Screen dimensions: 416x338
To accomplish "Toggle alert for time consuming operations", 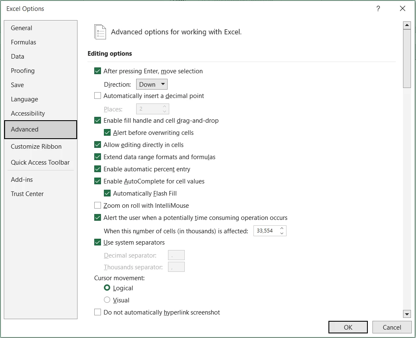I will tap(98, 218).
